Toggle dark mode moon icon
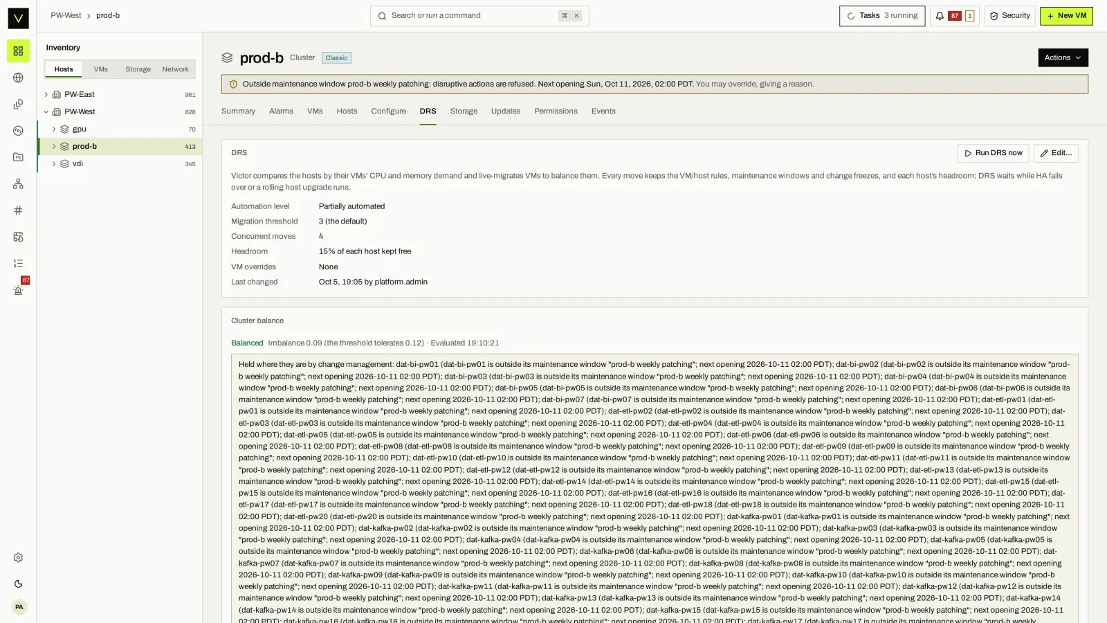Viewport: 1107px width, 623px height. 18,584
